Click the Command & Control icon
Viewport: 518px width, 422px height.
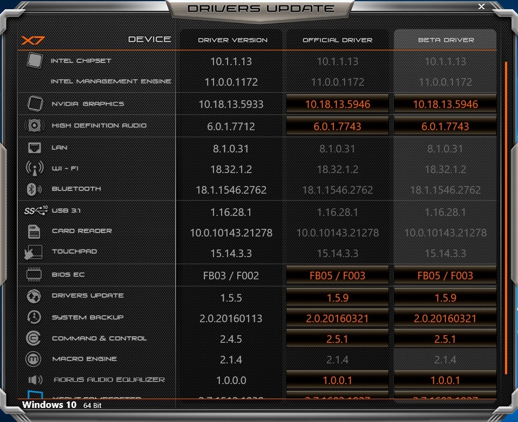34,338
